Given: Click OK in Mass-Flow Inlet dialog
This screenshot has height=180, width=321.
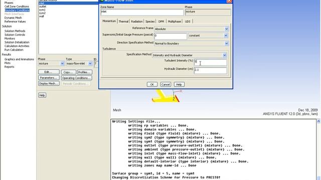Looking at the screenshot, I should 152,84.
